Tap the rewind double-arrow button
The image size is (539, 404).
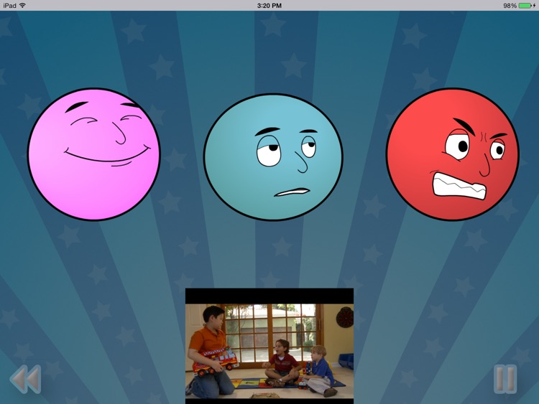(x=25, y=379)
